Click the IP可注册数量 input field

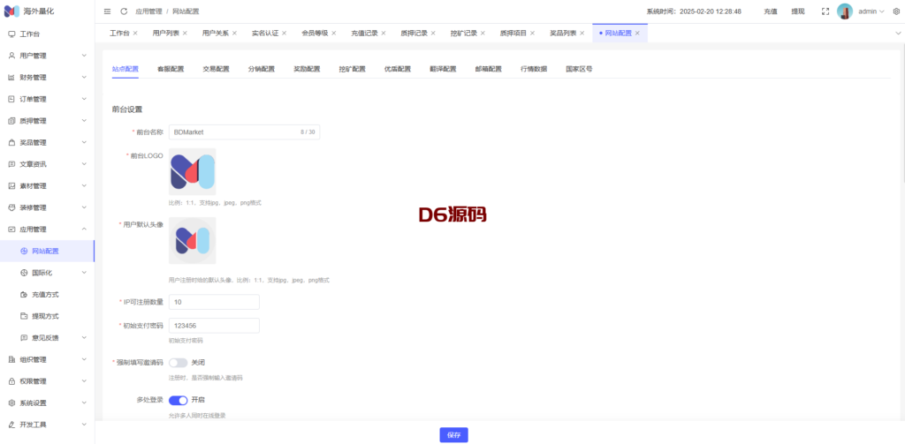point(214,302)
